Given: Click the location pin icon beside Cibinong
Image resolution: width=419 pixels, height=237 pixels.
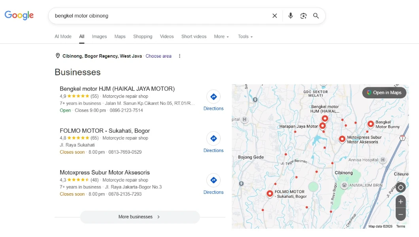Looking at the screenshot, I should coord(57,56).
